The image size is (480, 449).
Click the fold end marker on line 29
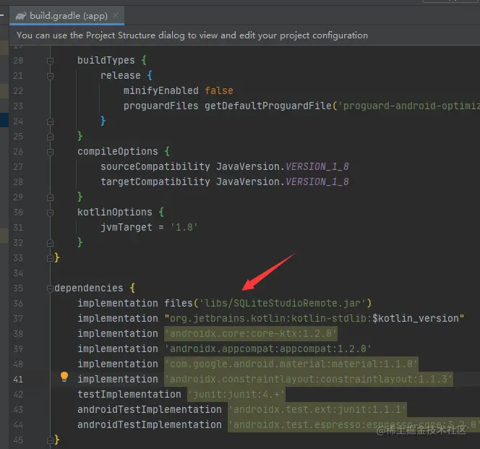pos(50,197)
